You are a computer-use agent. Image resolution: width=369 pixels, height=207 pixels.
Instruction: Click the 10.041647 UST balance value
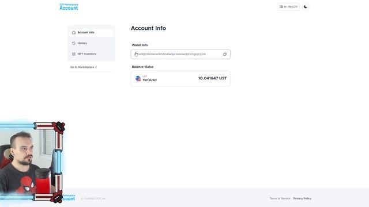click(213, 78)
